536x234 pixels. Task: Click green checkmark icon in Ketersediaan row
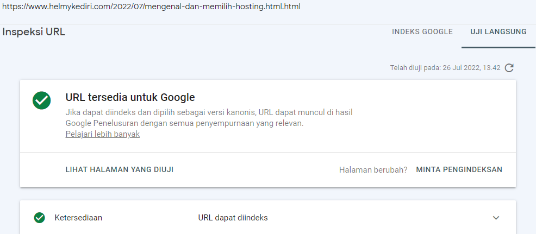40,218
